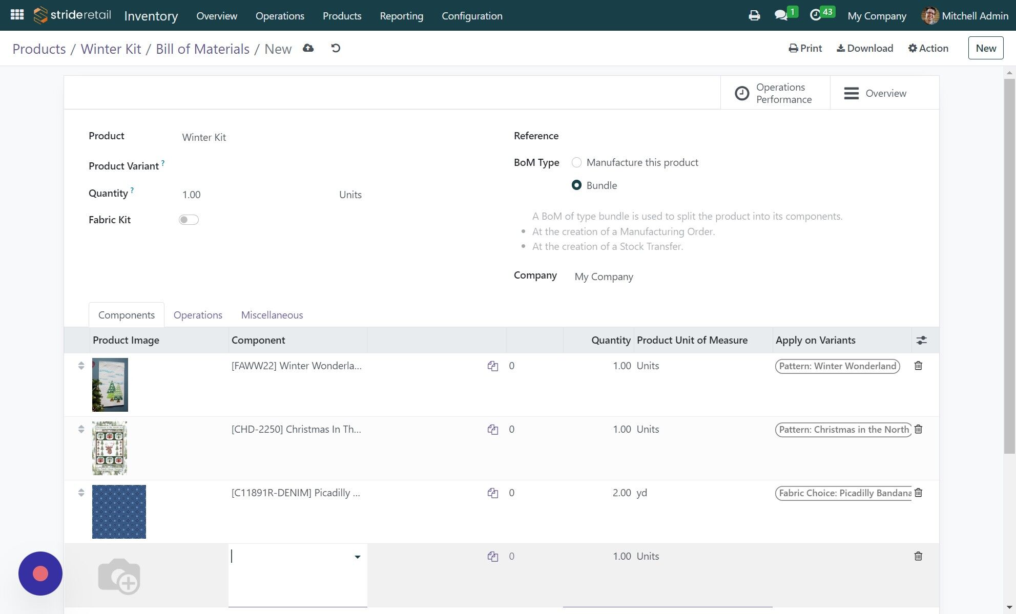The height and width of the screenshot is (614, 1016).
Task: Toggle the Fabric Kit switch
Action: click(189, 220)
